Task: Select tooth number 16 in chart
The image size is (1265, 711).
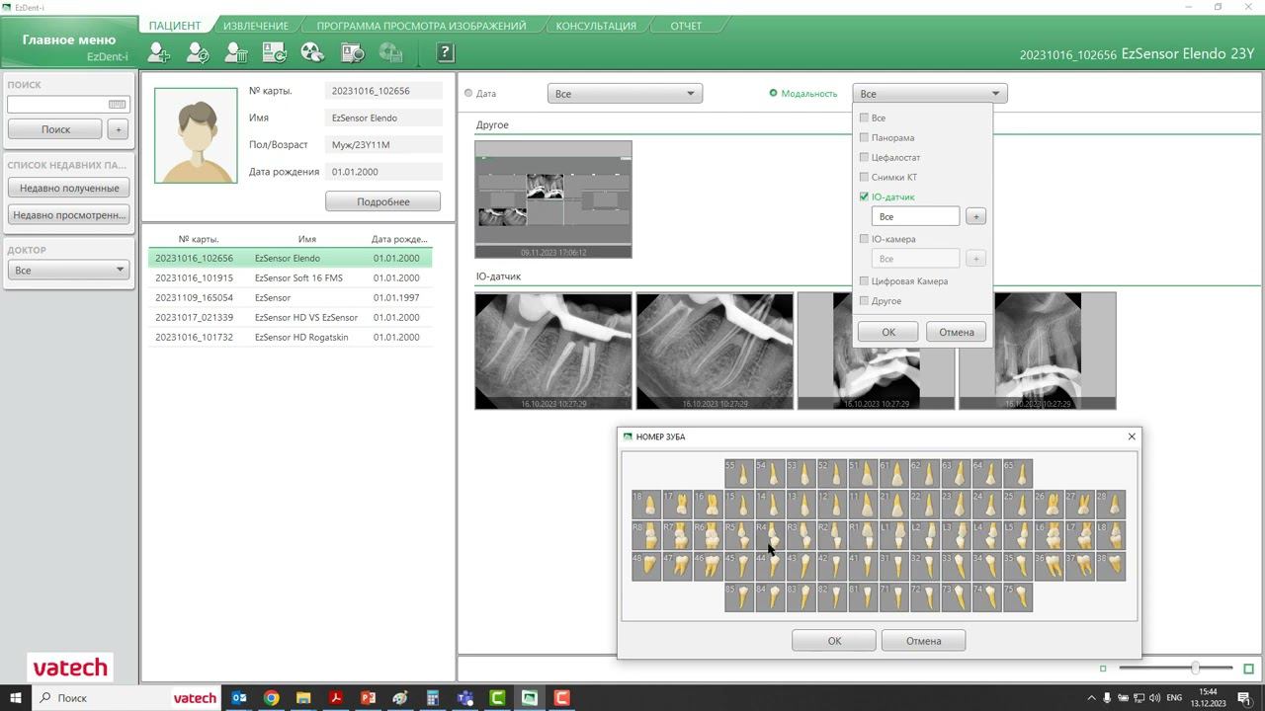Action: [708, 505]
